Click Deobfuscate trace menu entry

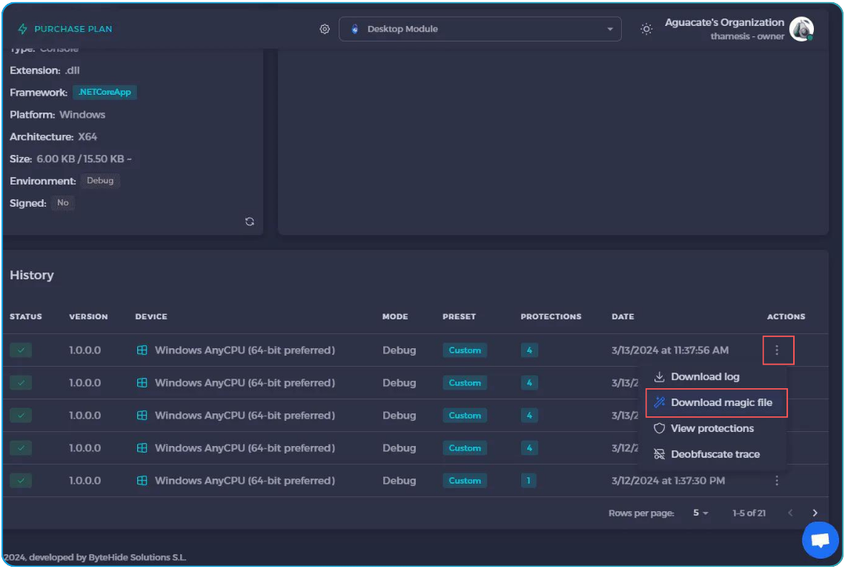pyautogui.click(x=715, y=454)
